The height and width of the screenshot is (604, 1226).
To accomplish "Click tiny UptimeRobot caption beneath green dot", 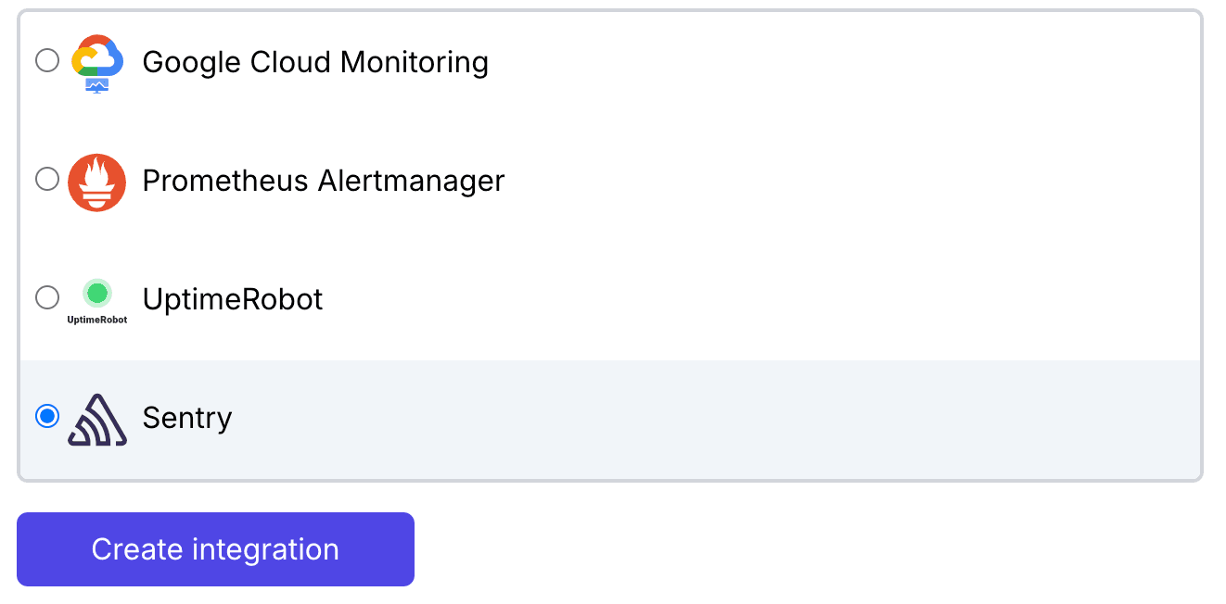I will (97, 320).
